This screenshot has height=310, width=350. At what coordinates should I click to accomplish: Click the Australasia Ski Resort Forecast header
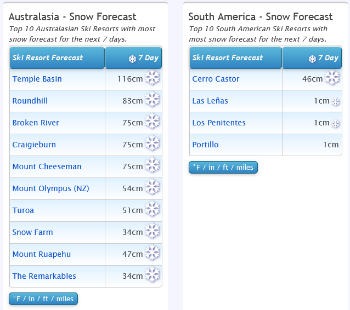pos(57,58)
